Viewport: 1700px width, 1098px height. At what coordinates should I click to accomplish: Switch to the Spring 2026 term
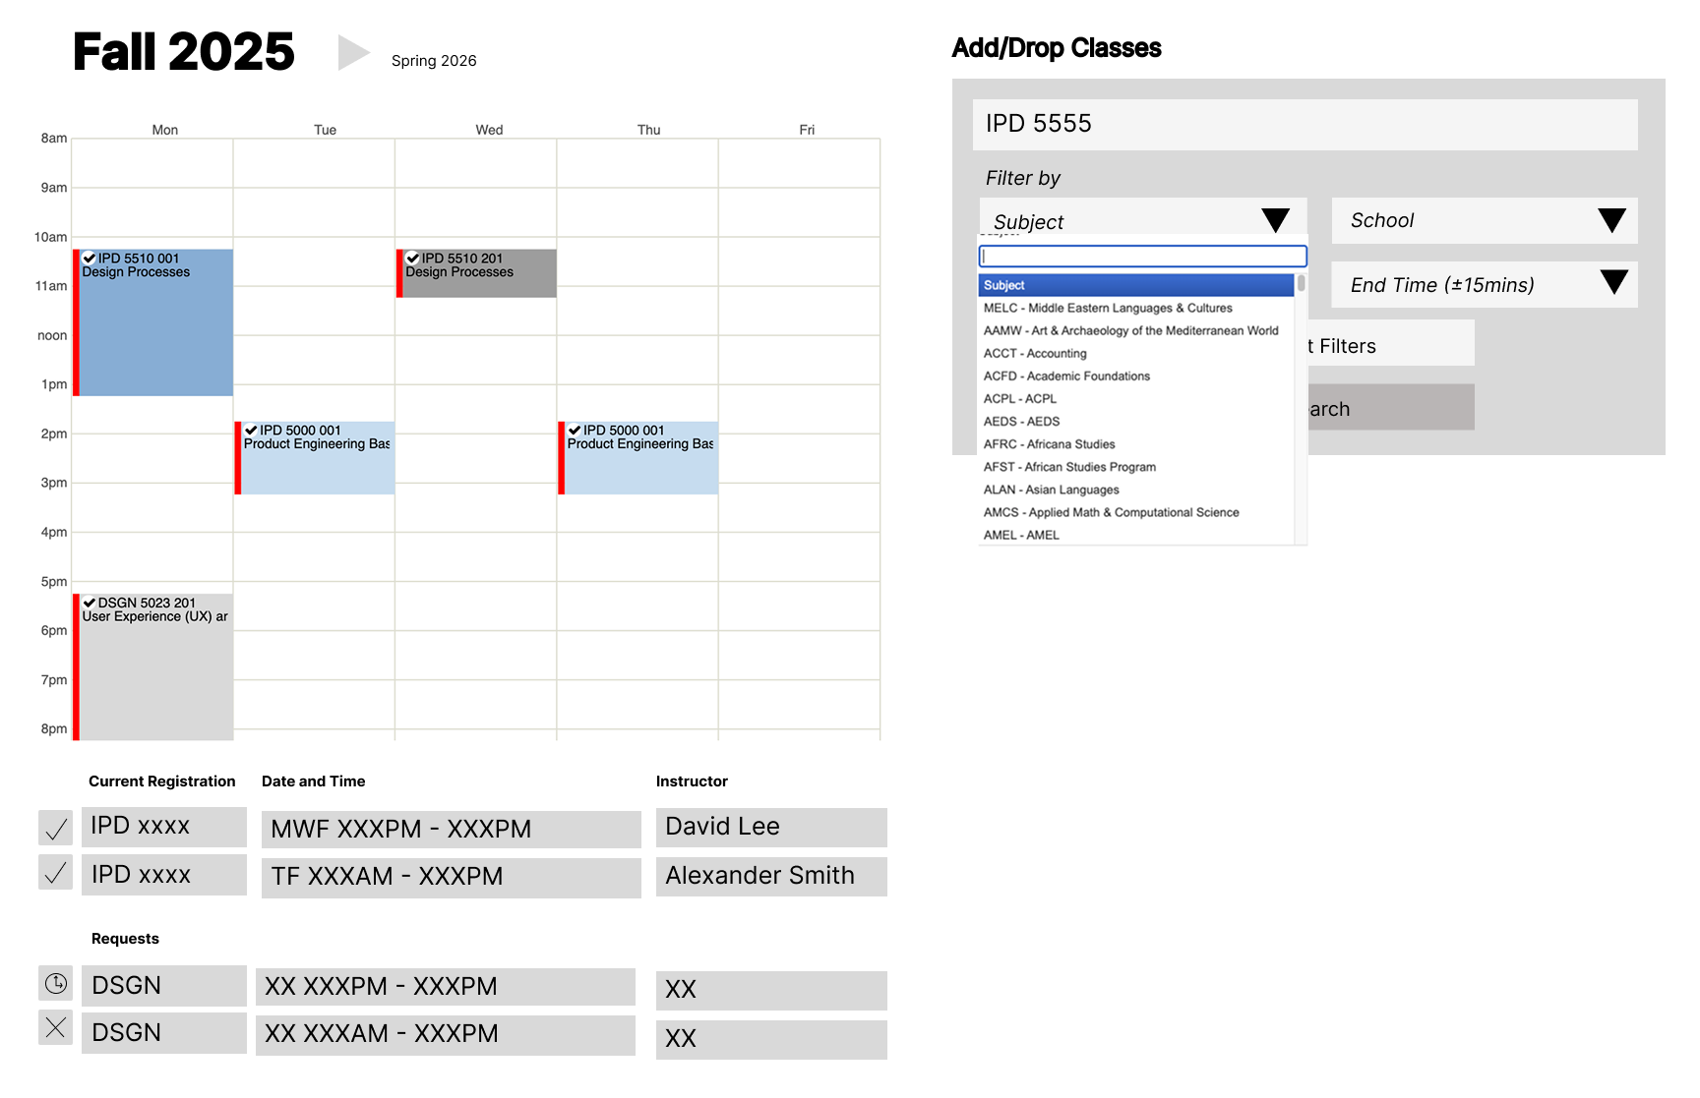(434, 61)
